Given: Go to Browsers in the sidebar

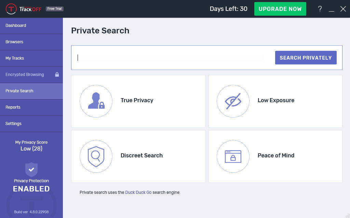Looking at the screenshot, I should 31,42.
